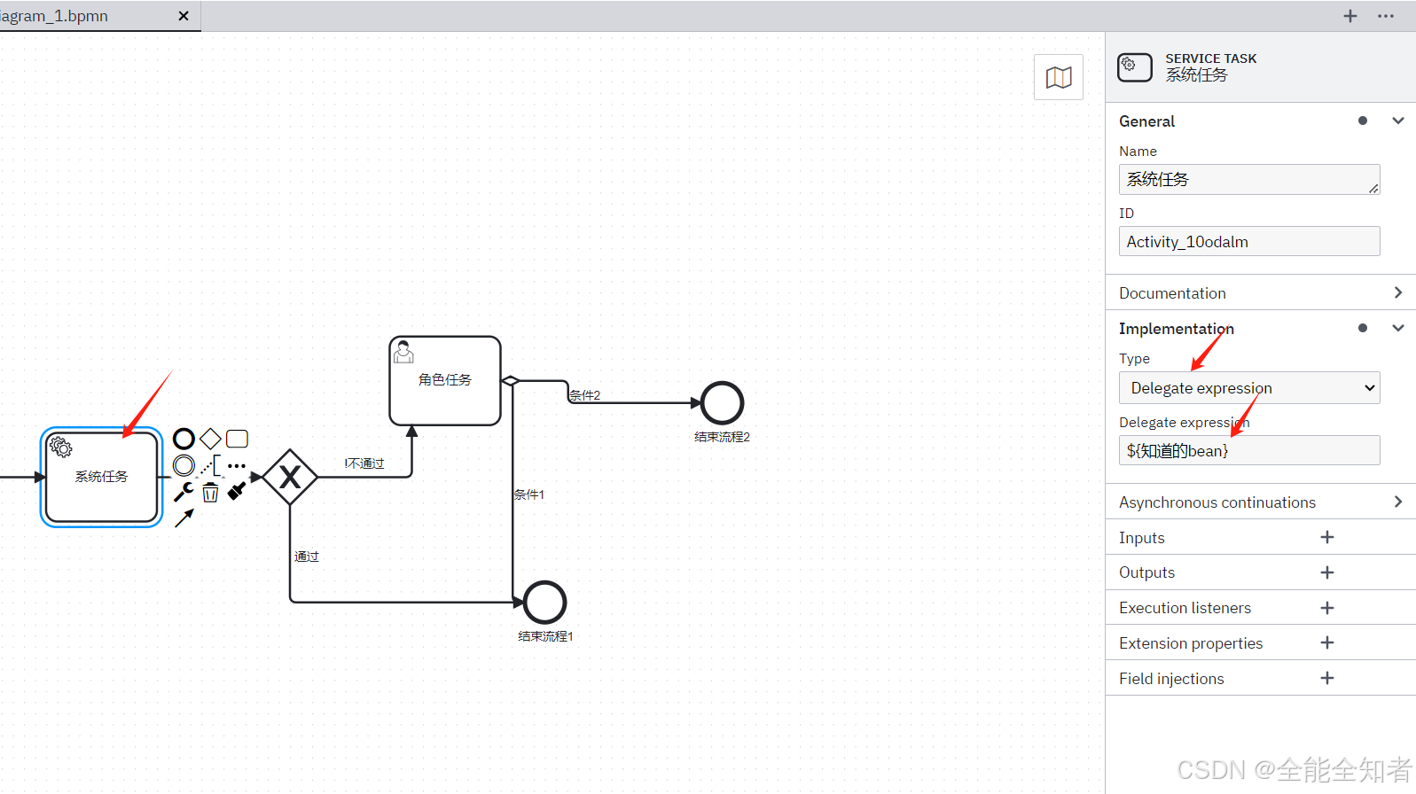Click the 结束流程1 label text

(x=545, y=636)
